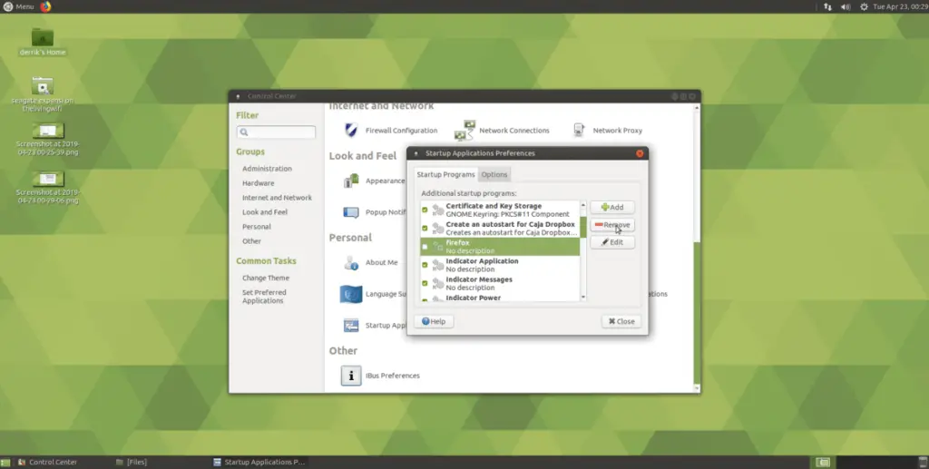Open IBus Preferences icon
The height and width of the screenshot is (469, 929).
click(x=351, y=376)
